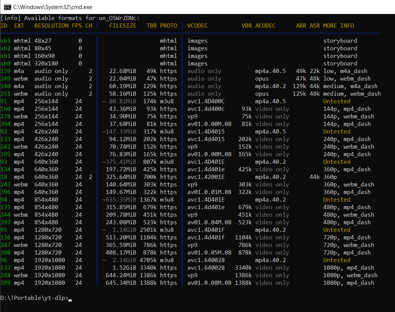395x312 pixels.
Task: Click filesize 645.34MiB
Action: click(x=121, y=283)
